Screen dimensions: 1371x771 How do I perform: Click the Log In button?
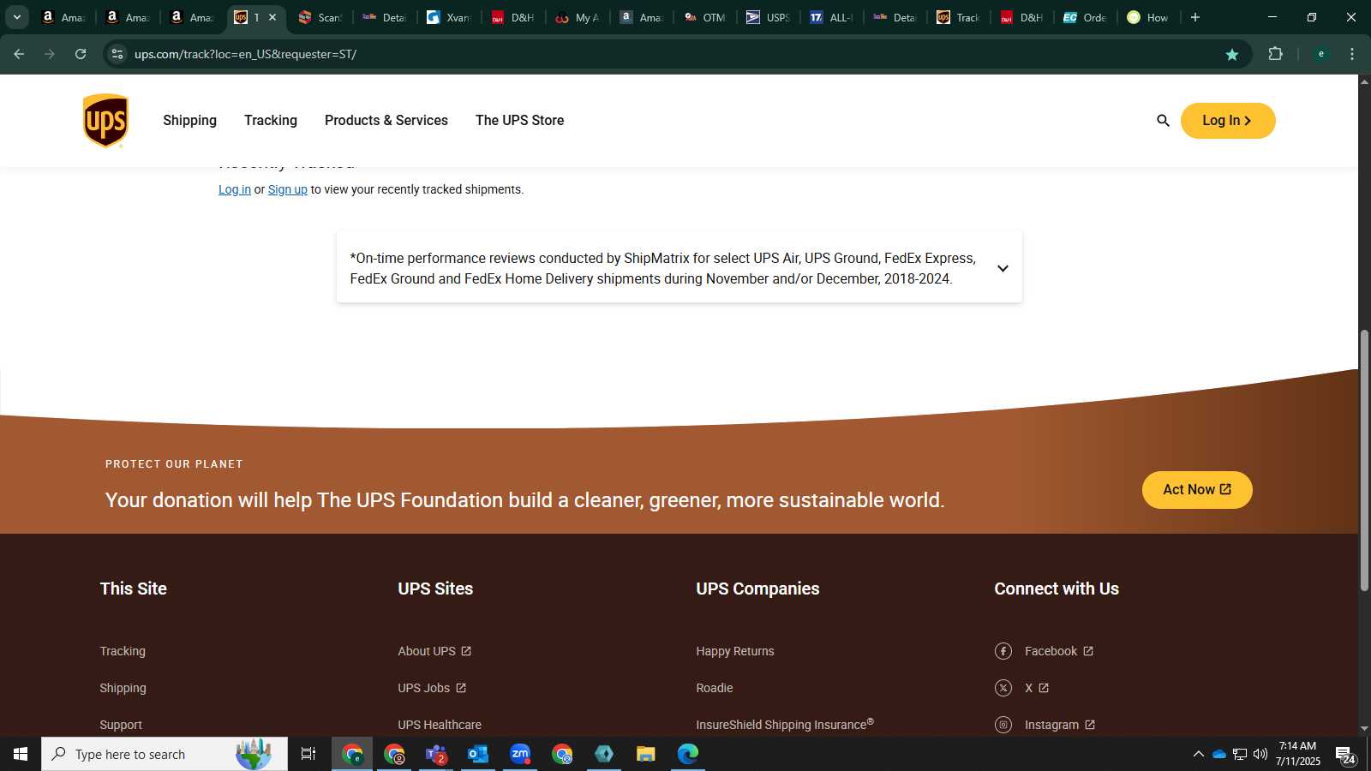[x=1228, y=121]
